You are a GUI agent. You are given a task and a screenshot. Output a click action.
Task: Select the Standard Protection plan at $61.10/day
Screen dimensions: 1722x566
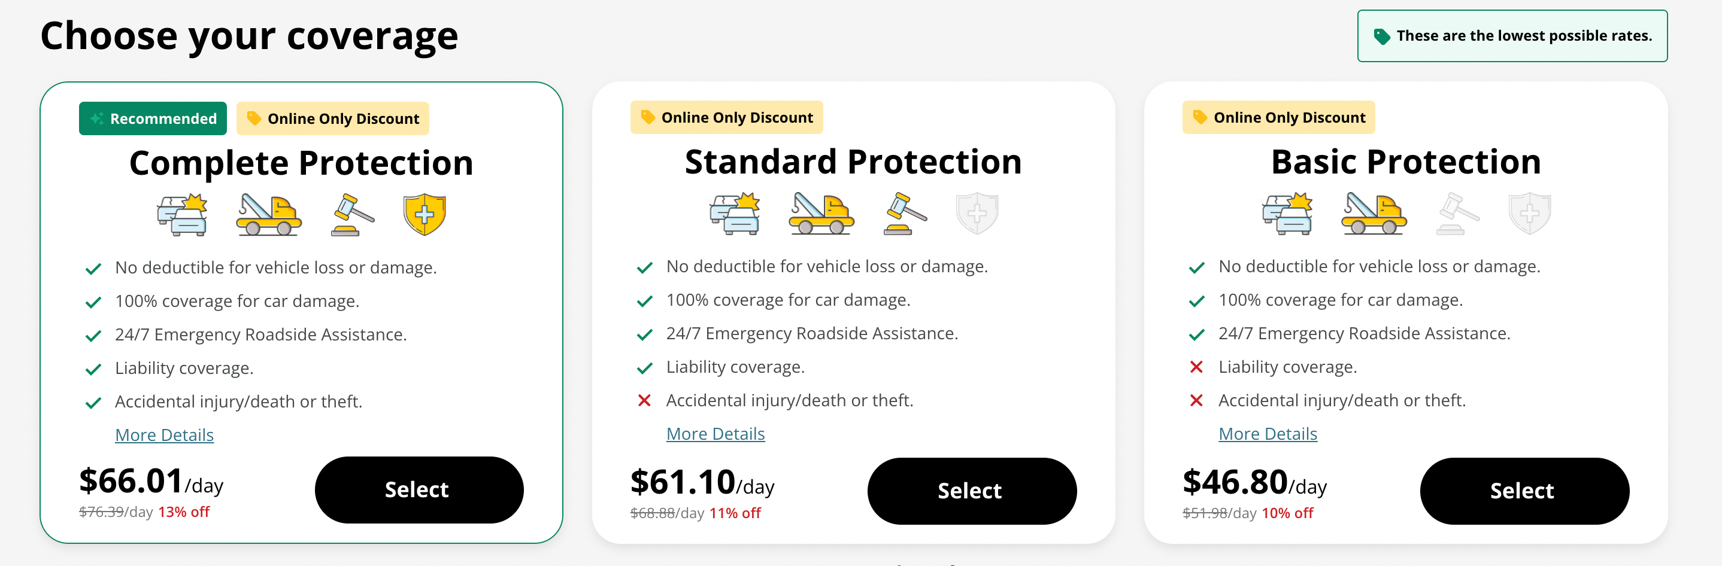[972, 491]
